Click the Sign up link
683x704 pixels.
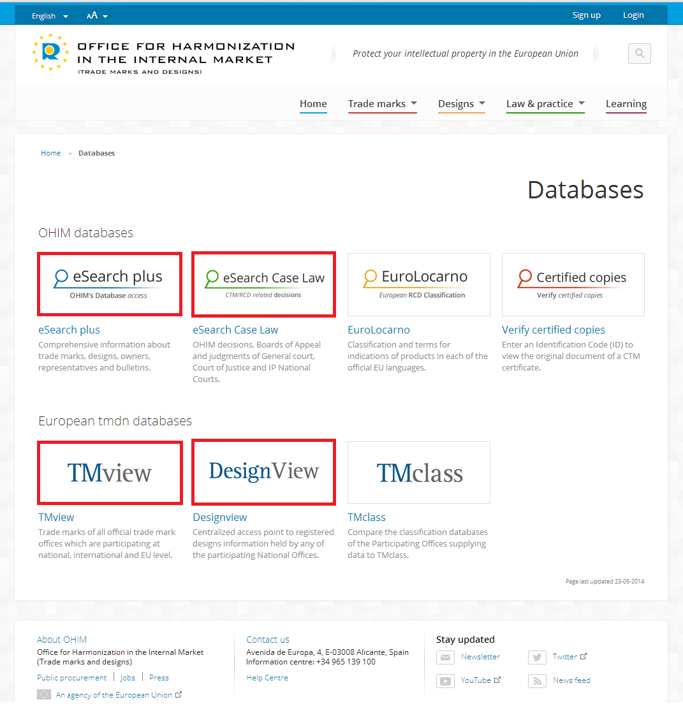click(586, 15)
